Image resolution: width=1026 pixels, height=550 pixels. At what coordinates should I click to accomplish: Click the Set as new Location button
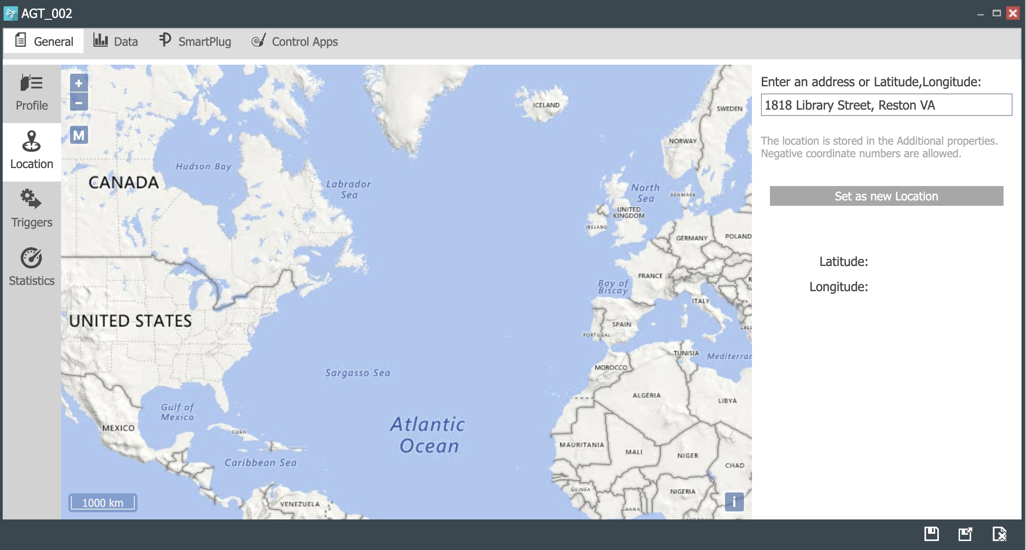pos(886,196)
